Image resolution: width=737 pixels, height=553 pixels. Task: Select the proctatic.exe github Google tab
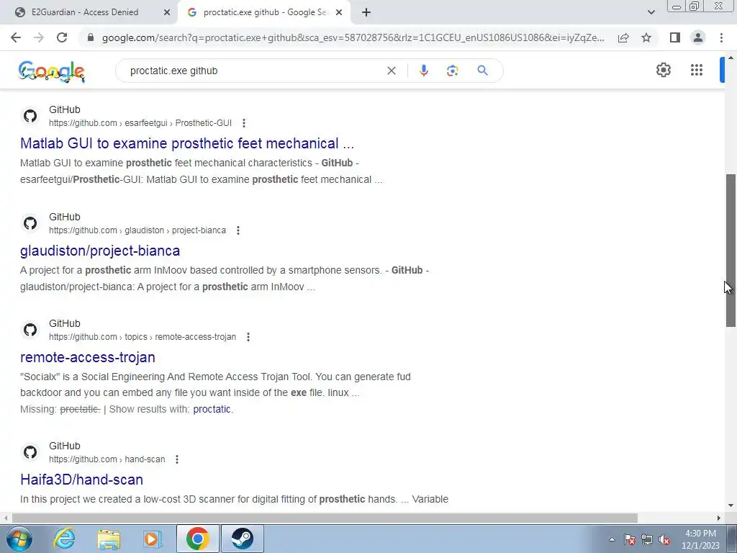264,12
